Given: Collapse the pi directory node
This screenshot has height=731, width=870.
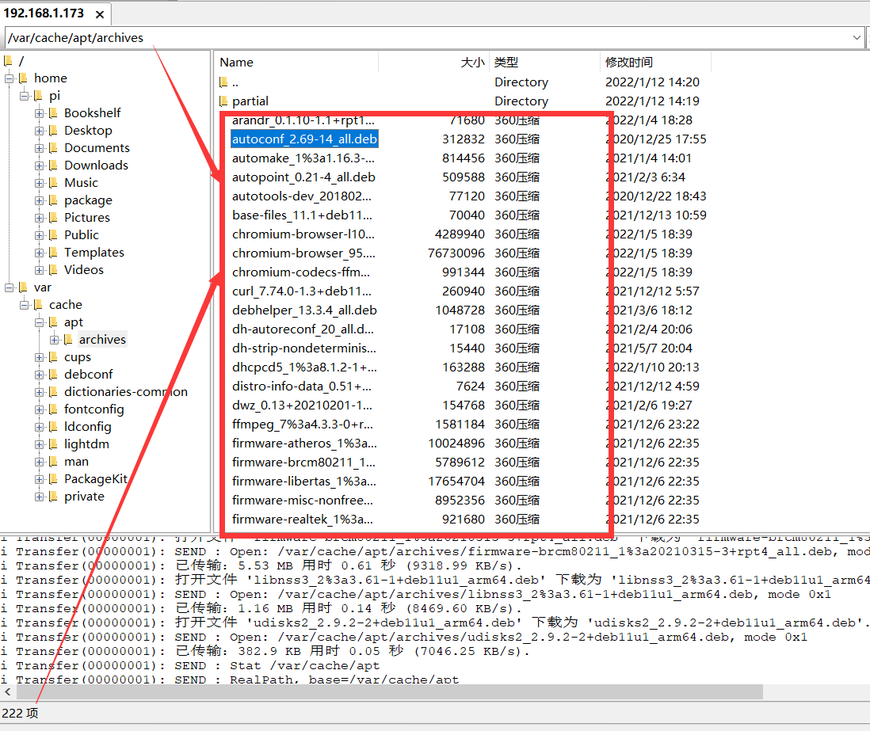Looking at the screenshot, I should click(x=24, y=95).
